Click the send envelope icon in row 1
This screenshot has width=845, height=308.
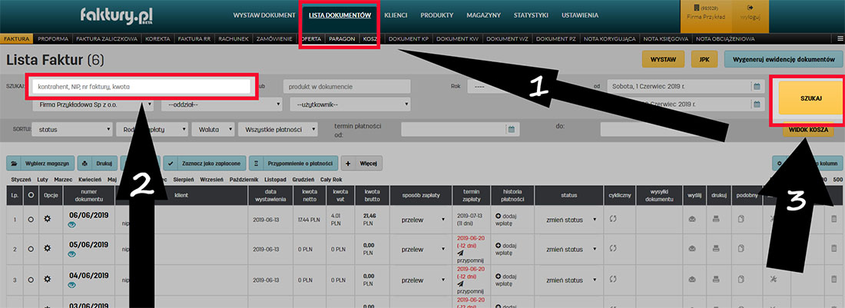(x=691, y=220)
